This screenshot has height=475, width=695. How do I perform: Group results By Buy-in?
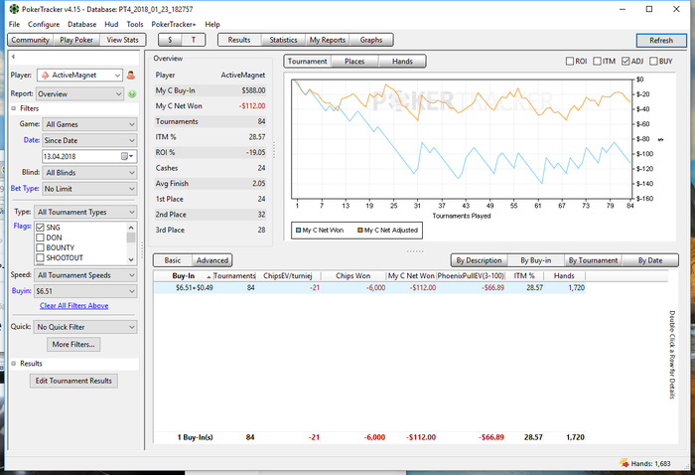click(x=536, y=260)
